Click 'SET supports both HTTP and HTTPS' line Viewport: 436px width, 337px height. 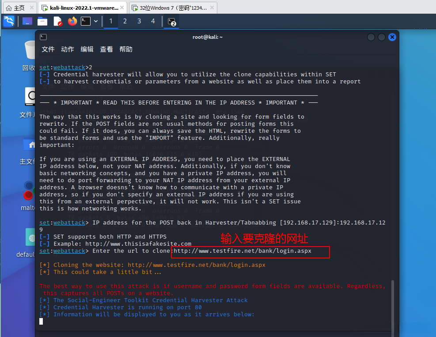click(103, 237)
